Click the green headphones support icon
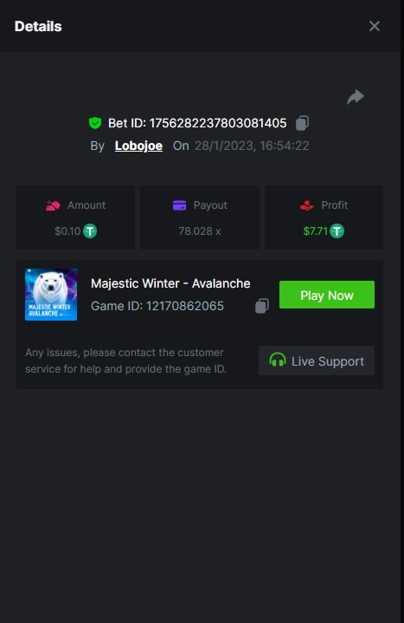 pos(278,360)
